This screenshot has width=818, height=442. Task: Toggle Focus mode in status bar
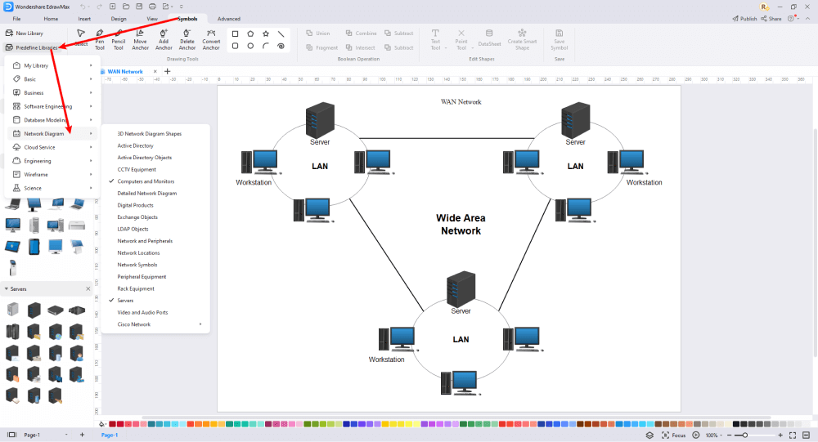pyautogui.click(x=673, y=435)
